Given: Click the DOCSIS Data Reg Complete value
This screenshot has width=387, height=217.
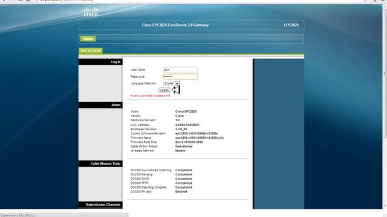Looking at the screenshot, I should (184, 187).
